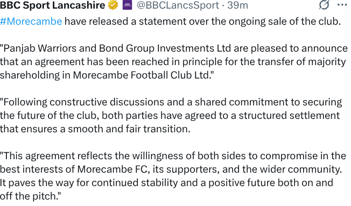Click the "smooth and fair transition" line
351x206 pixels.
tap(129, 129)
